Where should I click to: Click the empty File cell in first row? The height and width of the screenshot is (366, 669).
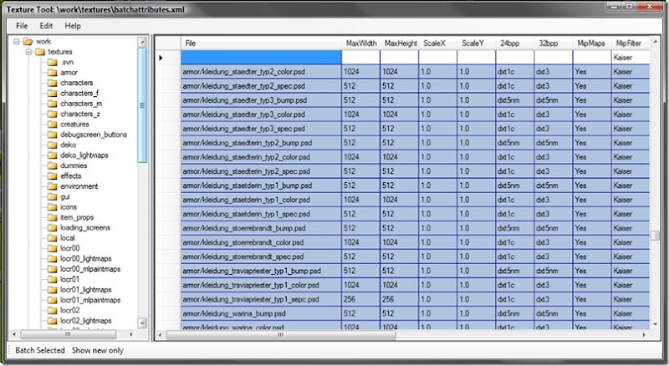261,57
